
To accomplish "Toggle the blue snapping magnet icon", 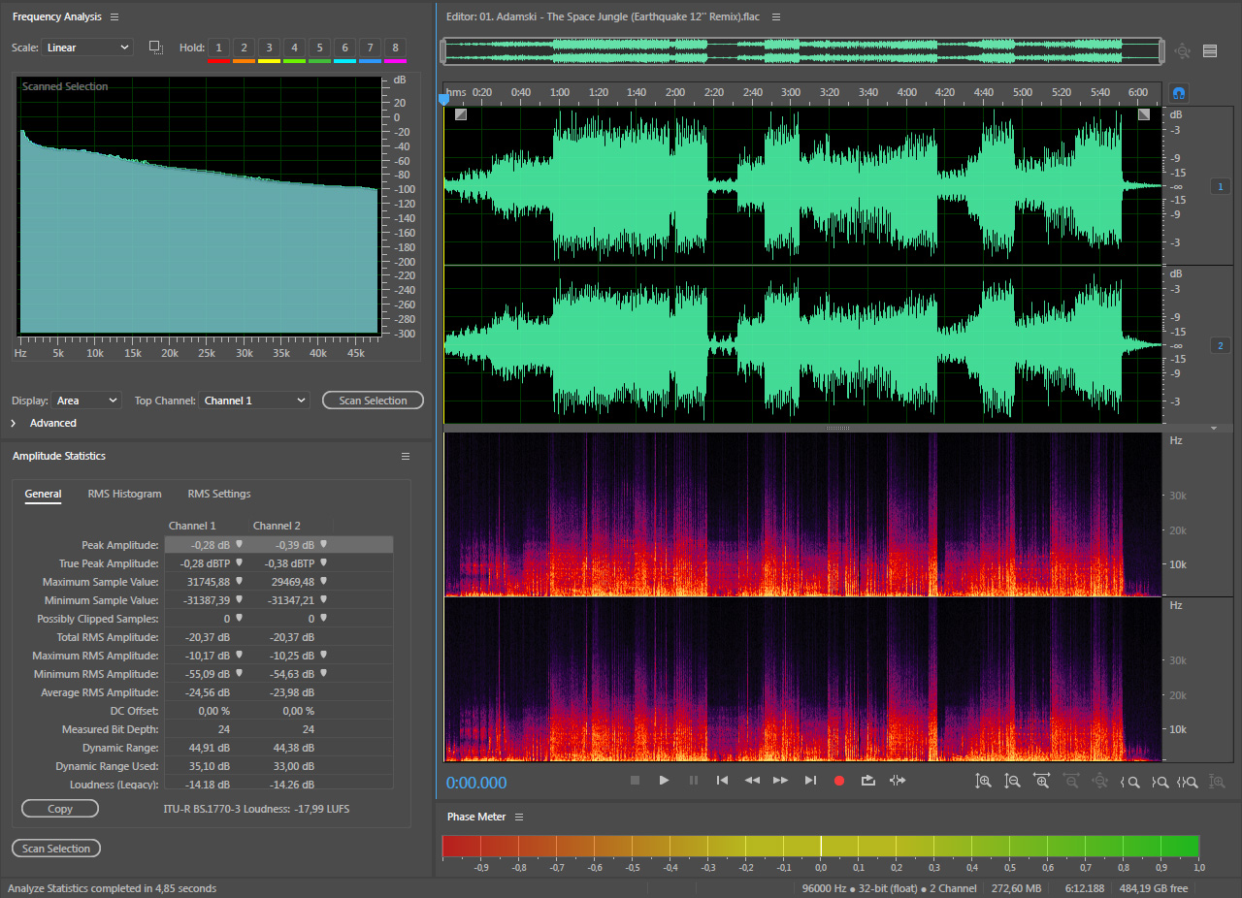I will click(1179, 93).
